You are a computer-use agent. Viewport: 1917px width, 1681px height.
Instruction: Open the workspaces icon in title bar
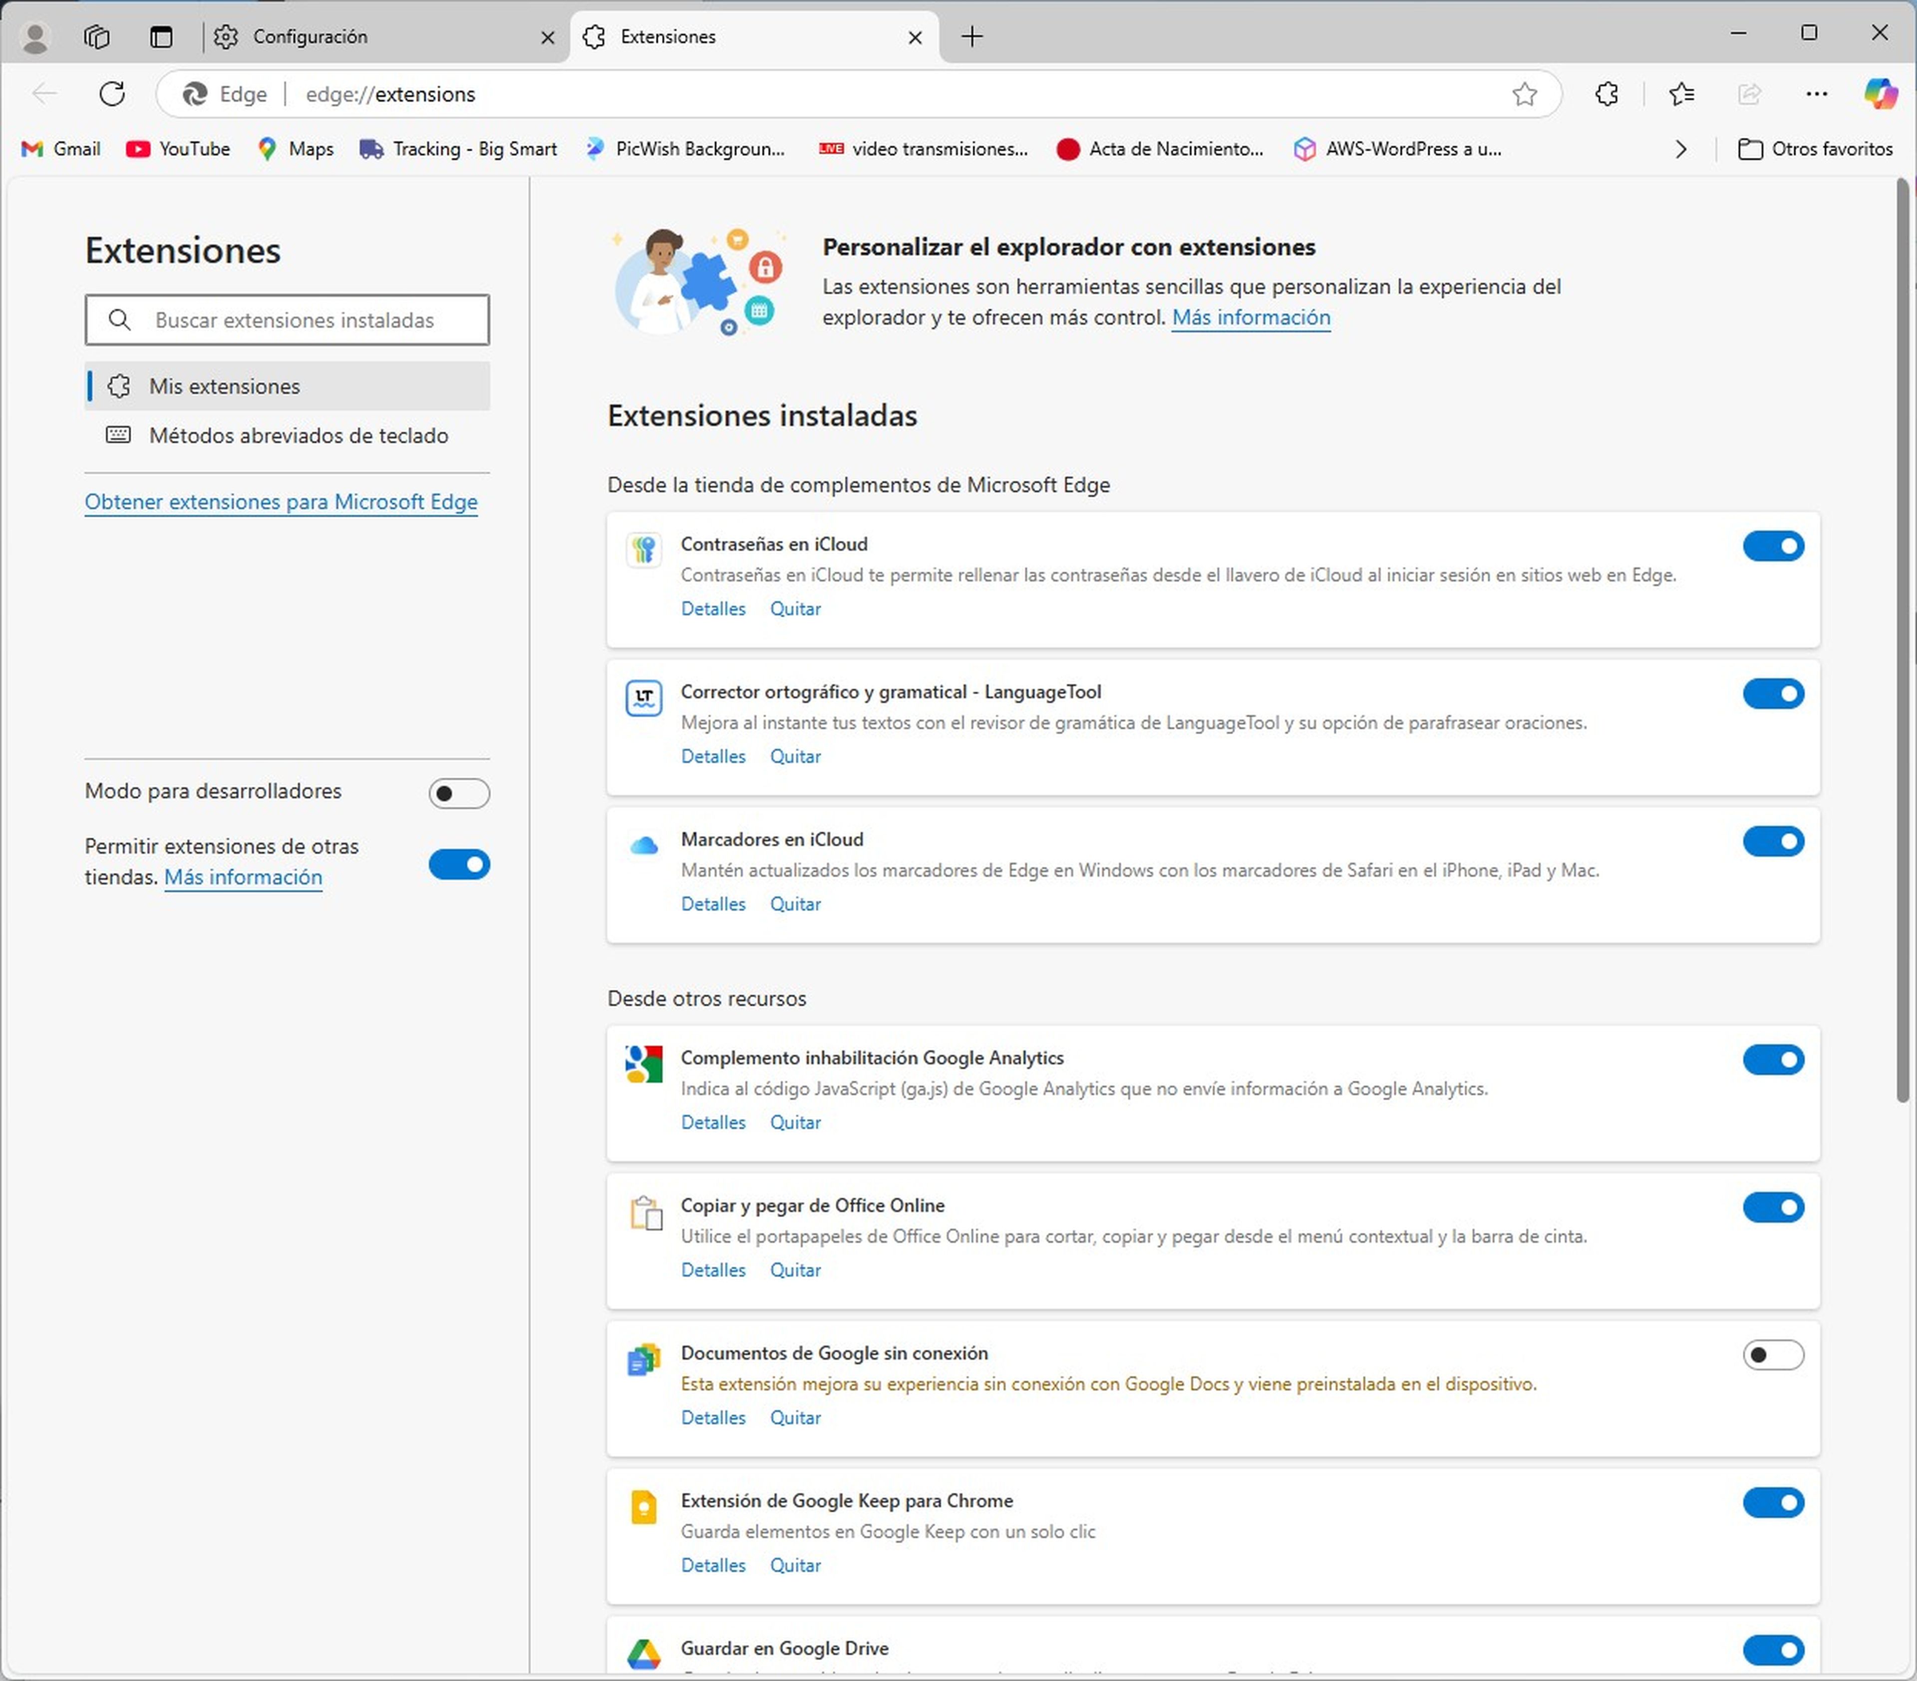point(97,36)
